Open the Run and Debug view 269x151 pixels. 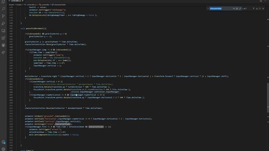(3, 23)
